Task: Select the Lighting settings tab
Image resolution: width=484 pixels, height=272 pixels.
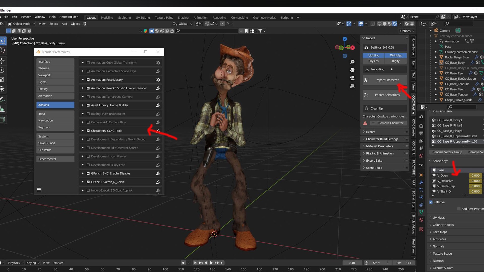Action: pyautogui.click(x=374, y=55)
